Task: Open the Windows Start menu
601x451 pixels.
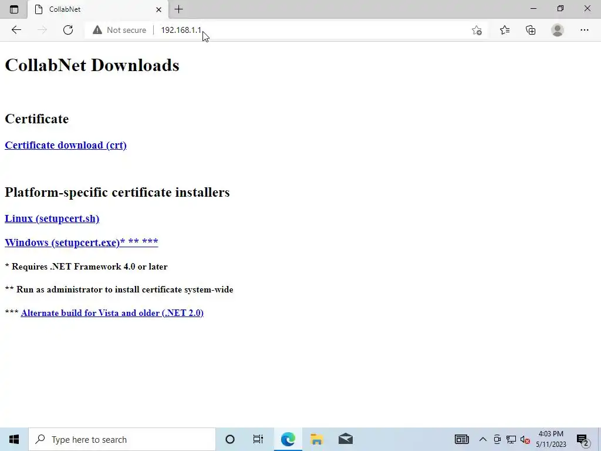Action: (x=14, y=439)
